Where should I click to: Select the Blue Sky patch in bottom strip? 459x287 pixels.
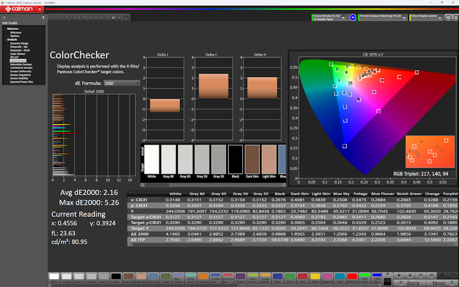(x=153, y=278)
